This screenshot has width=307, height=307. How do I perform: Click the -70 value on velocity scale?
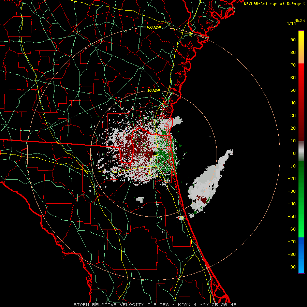coord(292,242)
